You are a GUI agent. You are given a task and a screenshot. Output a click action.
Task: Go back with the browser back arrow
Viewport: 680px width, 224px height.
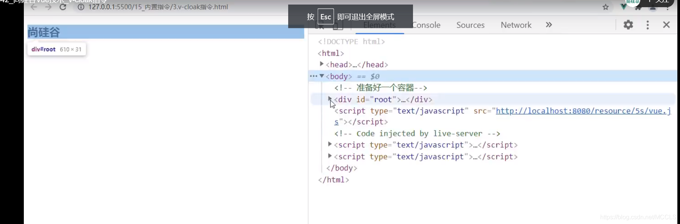34,7
